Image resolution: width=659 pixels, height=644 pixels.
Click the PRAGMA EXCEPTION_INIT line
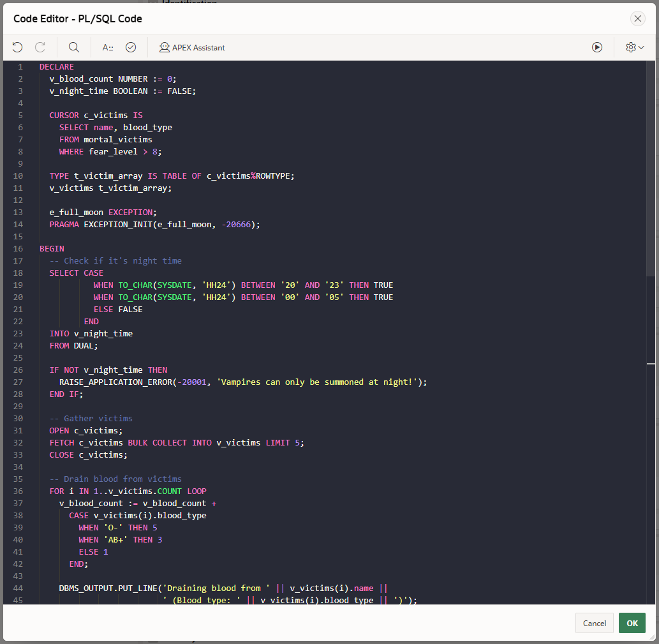point(154,225)
